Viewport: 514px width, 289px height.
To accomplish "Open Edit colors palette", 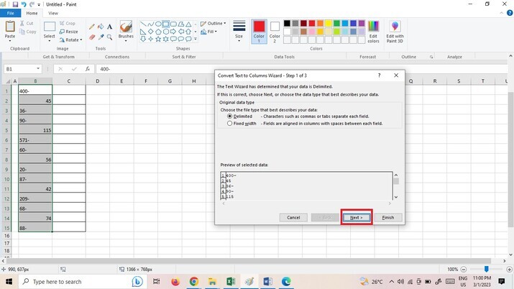I will coord(373,32).
